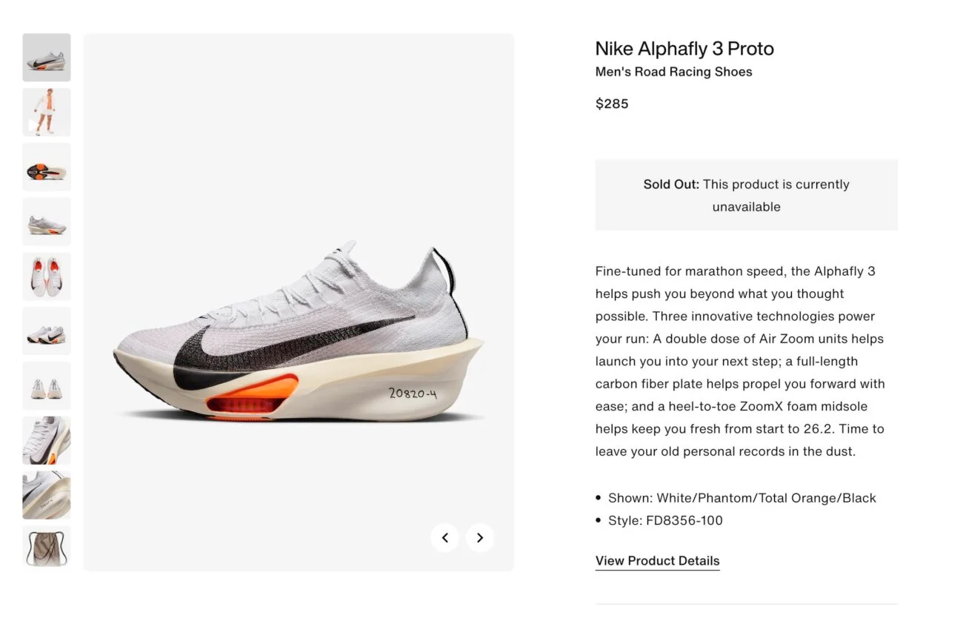Show the outsole bottom-view thumbnail
This screenshot has width=963, height=621.
(47, 167)
